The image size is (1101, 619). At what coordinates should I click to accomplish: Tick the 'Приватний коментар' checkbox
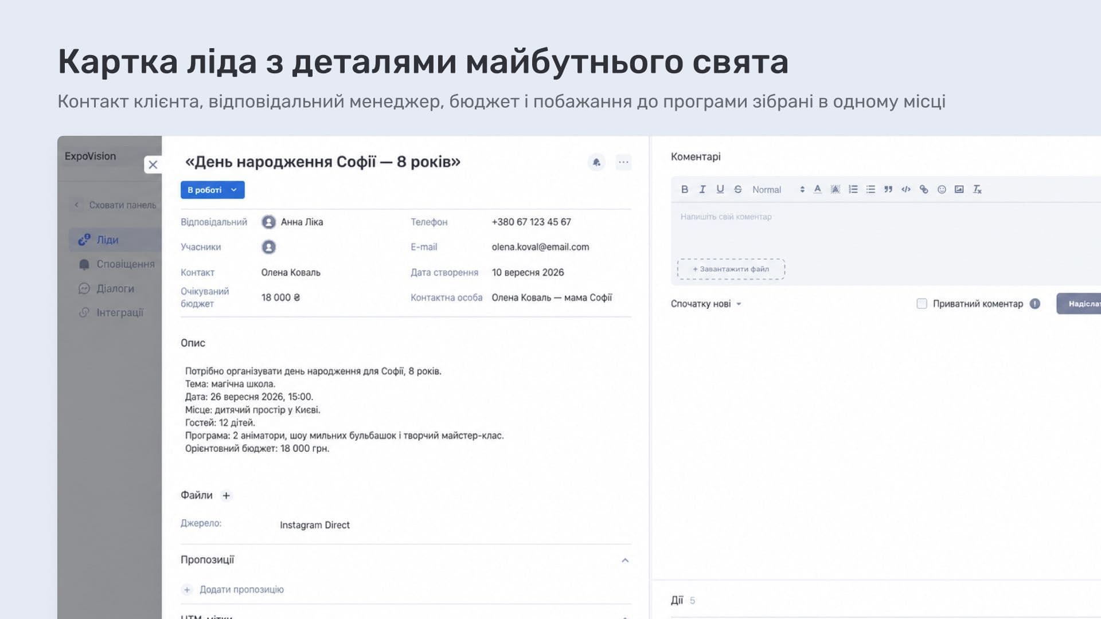point(922,304)
